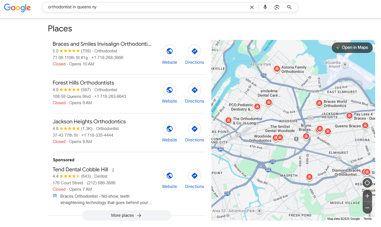381x227 pixels.
Task: Open the three-dot menu on Tend Dental ad
Action: 113,170
